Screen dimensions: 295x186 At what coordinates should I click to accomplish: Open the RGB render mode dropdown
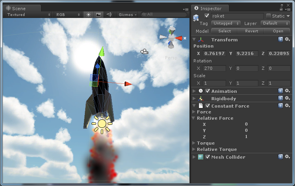tap(68, 14)
